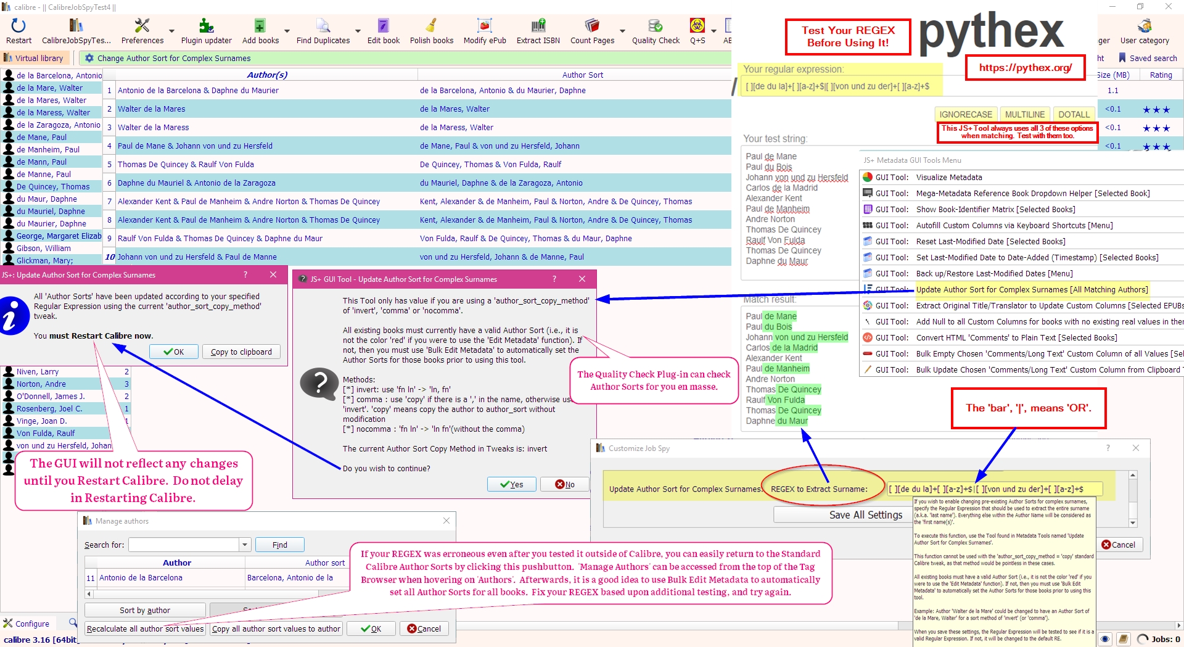Screen dimensions: 1184x647
Task: Click the Visualize Metadata pie-chart icon
Action: 868,177
